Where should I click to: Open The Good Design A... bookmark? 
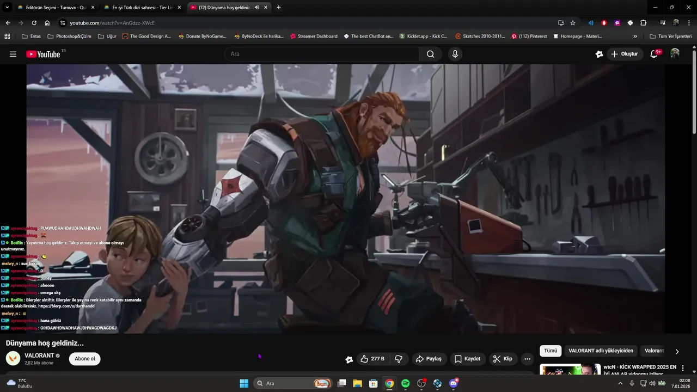[x=146, y=36]
